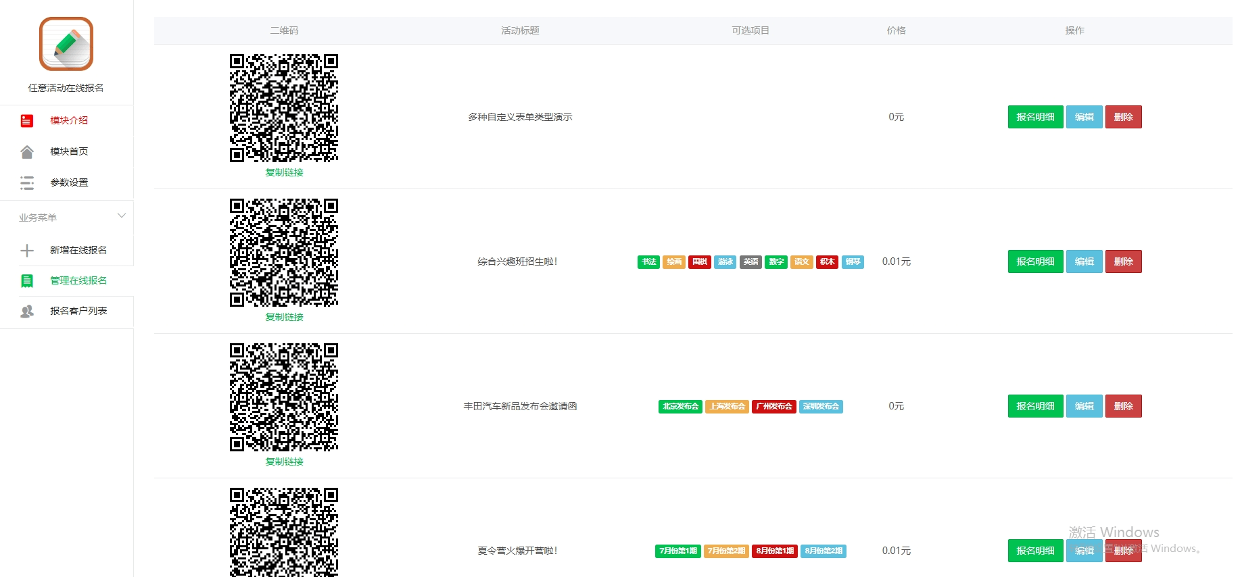Copy link under the first QR code
1240x577 pixels.
point(284,173)
